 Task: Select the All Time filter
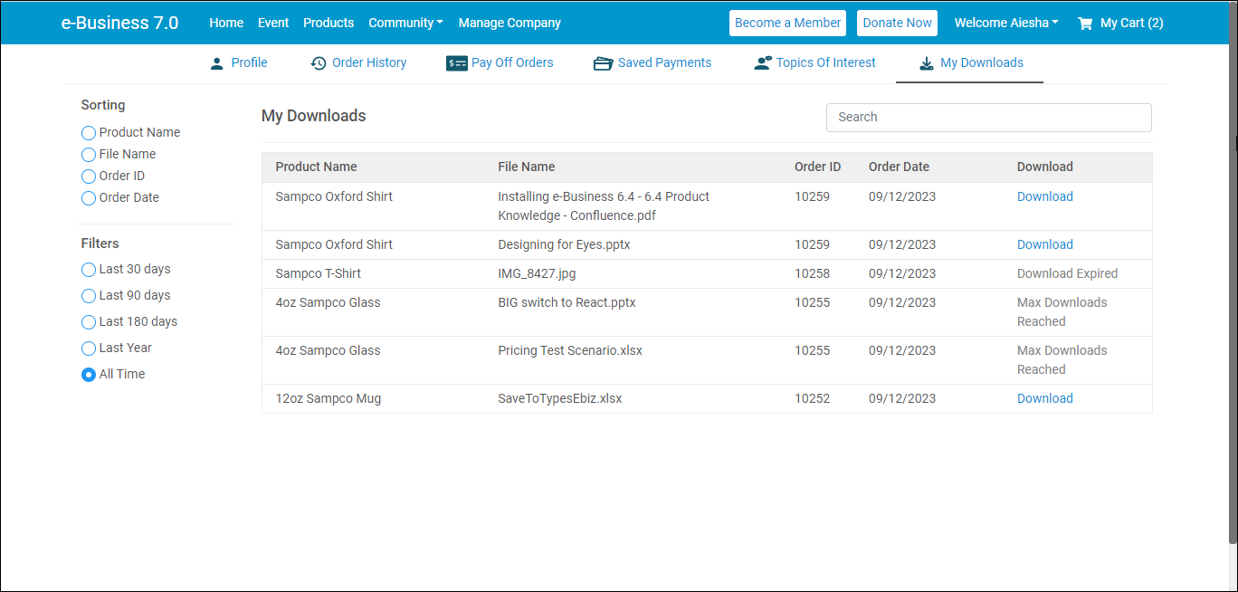click(x=89, y=375)
